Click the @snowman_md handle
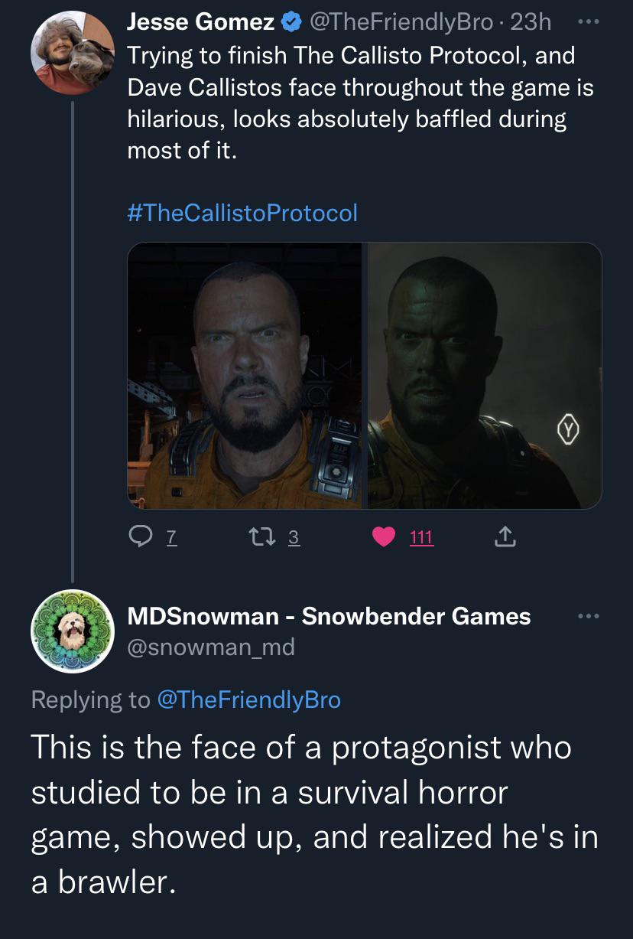633x939 pixels. (210, 647)
